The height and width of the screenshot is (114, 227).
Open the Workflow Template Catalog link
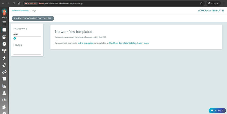point(123,43)
